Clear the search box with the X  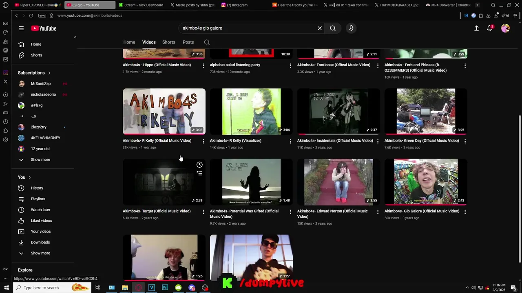tap(320, 28)
